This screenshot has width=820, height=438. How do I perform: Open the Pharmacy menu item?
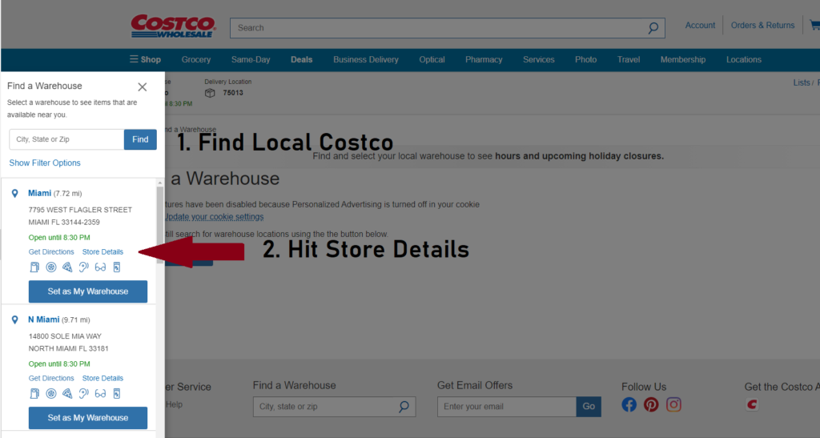484,59
